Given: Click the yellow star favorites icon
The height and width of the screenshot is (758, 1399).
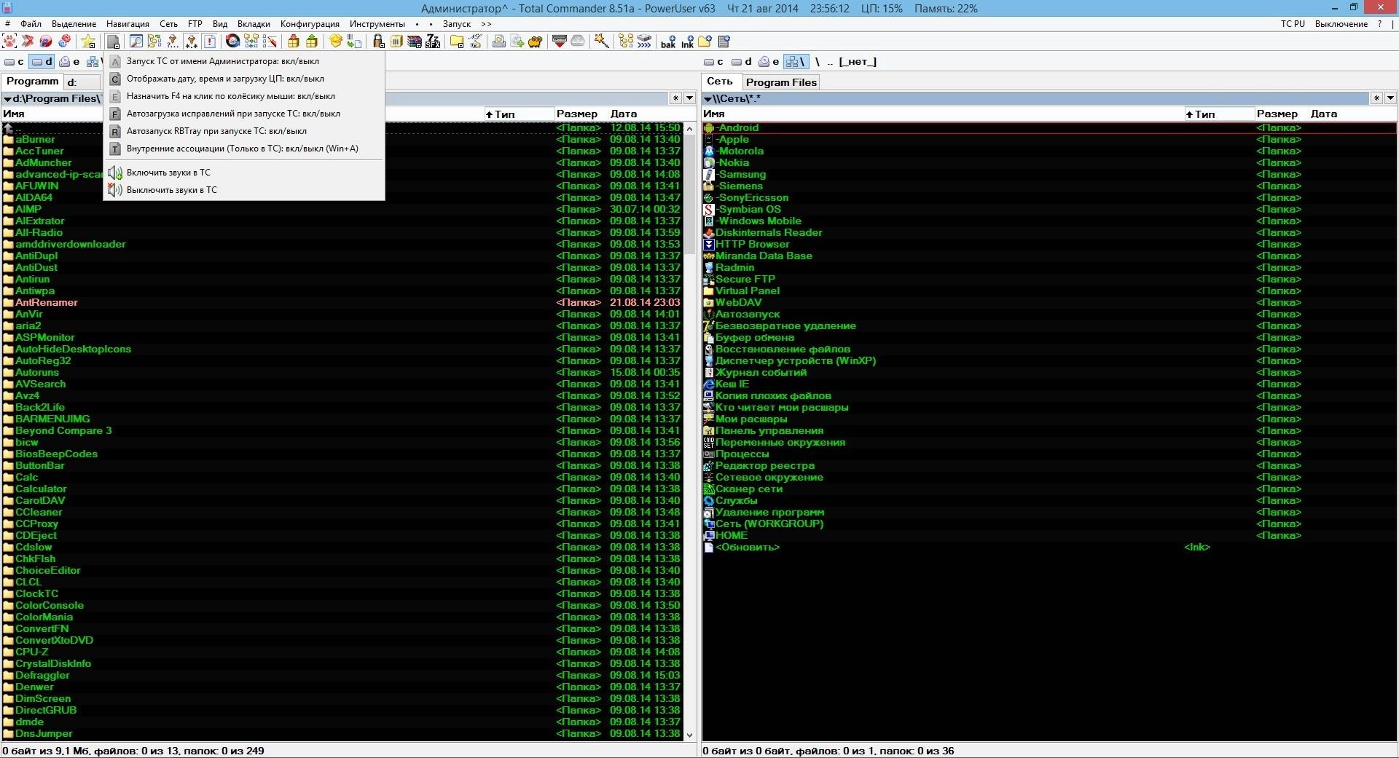Looking at the screenshot, I should click(x=88, y=42).
